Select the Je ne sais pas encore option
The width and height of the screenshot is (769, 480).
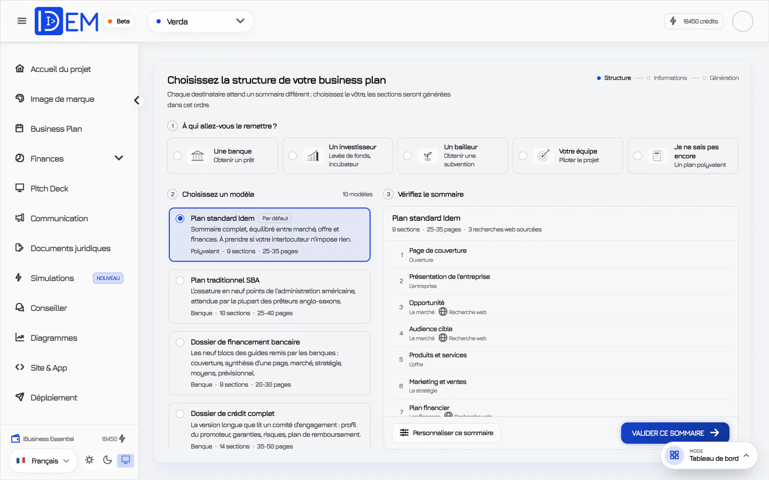(682, 156)
